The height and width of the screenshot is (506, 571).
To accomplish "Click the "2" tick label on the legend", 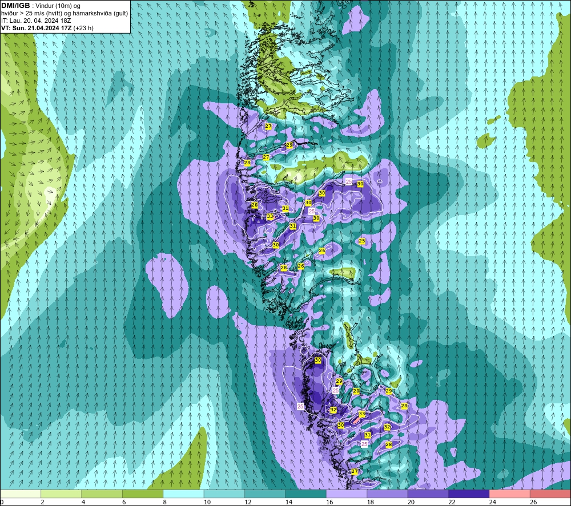I will point(43,502).
